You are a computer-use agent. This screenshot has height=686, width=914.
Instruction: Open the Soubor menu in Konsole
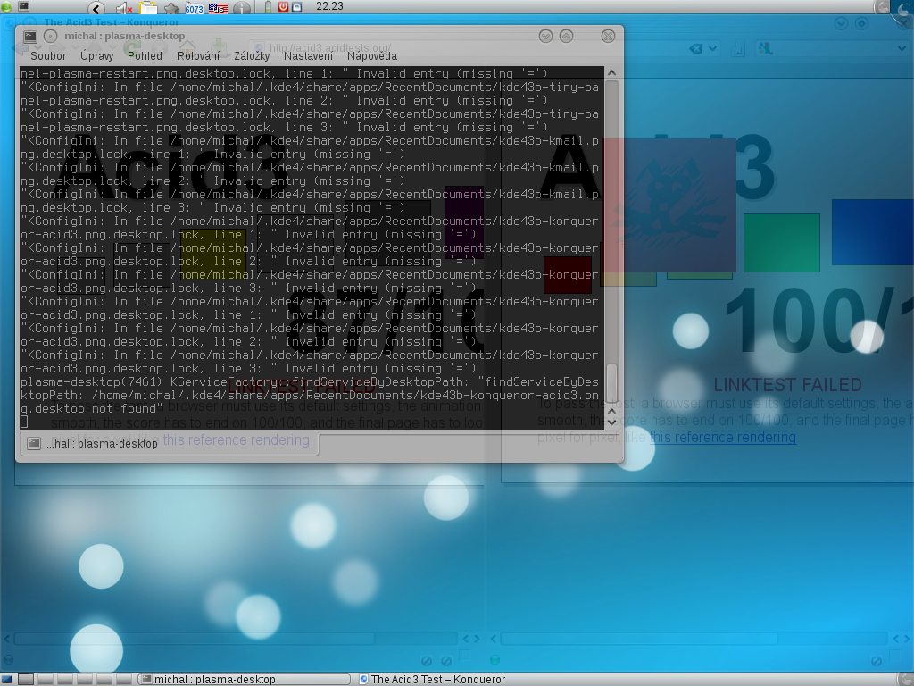tap(48, 56)
